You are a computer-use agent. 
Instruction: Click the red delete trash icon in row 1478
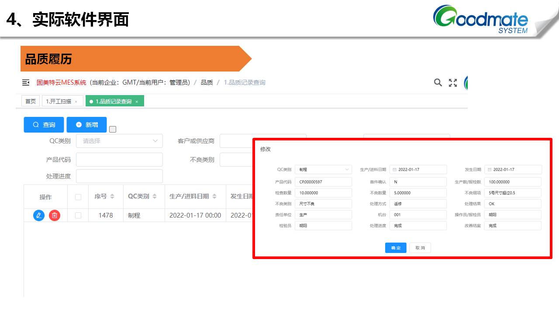click(x=55, y=215)
